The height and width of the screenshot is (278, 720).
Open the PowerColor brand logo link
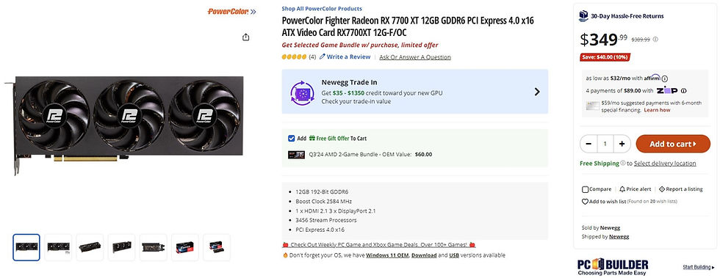click(231, 11)
